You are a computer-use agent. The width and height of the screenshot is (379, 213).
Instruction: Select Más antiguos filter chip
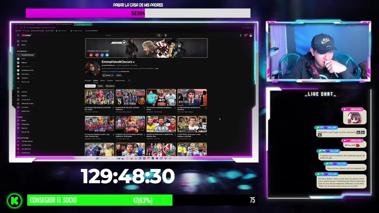tap(110, 86)
